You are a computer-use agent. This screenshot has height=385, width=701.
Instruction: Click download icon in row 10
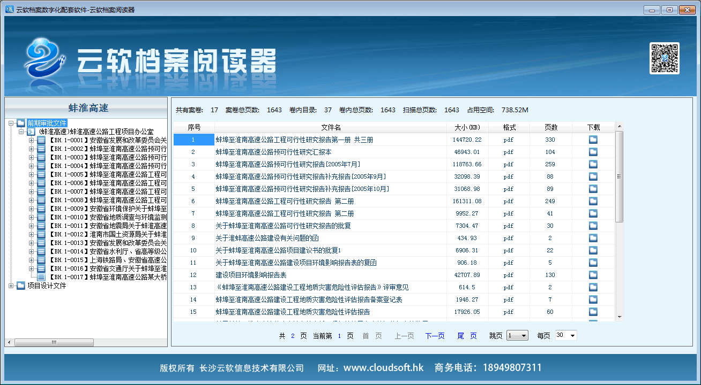[593, 250]
